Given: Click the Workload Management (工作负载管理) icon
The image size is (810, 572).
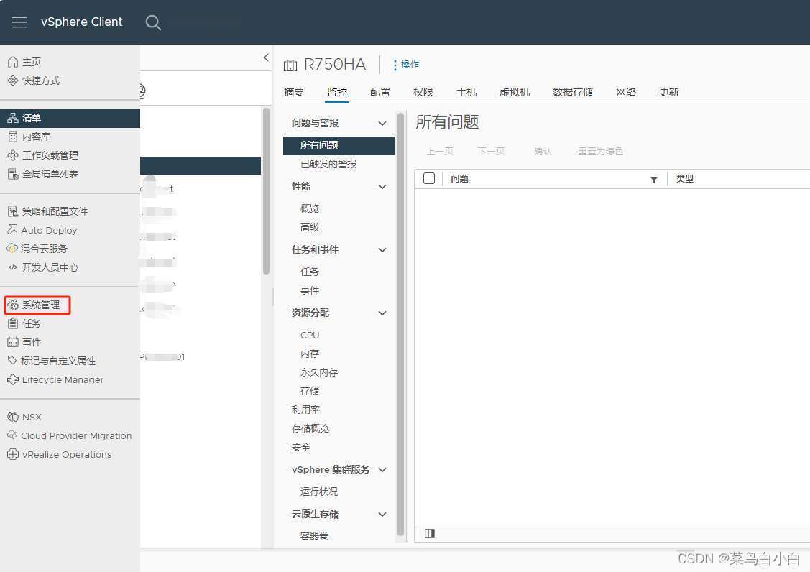Looking at the screenshot, I should [13, 155].
